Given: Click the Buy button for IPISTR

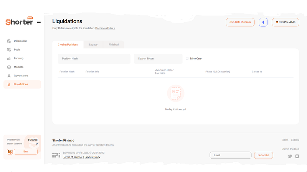Looking at the screenshot, I should pyautogui.click(x=26, y=152).
